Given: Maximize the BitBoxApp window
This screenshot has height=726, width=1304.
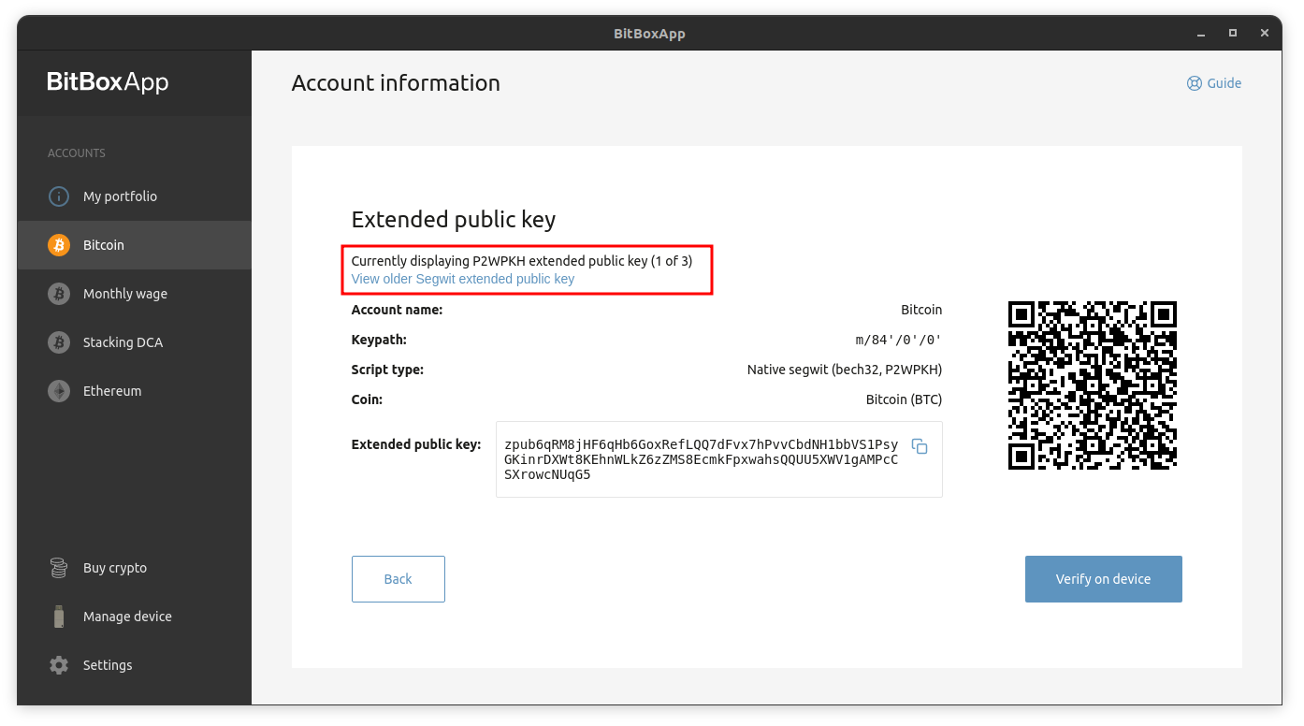Looking at the screenshot, I should 1233,34.
